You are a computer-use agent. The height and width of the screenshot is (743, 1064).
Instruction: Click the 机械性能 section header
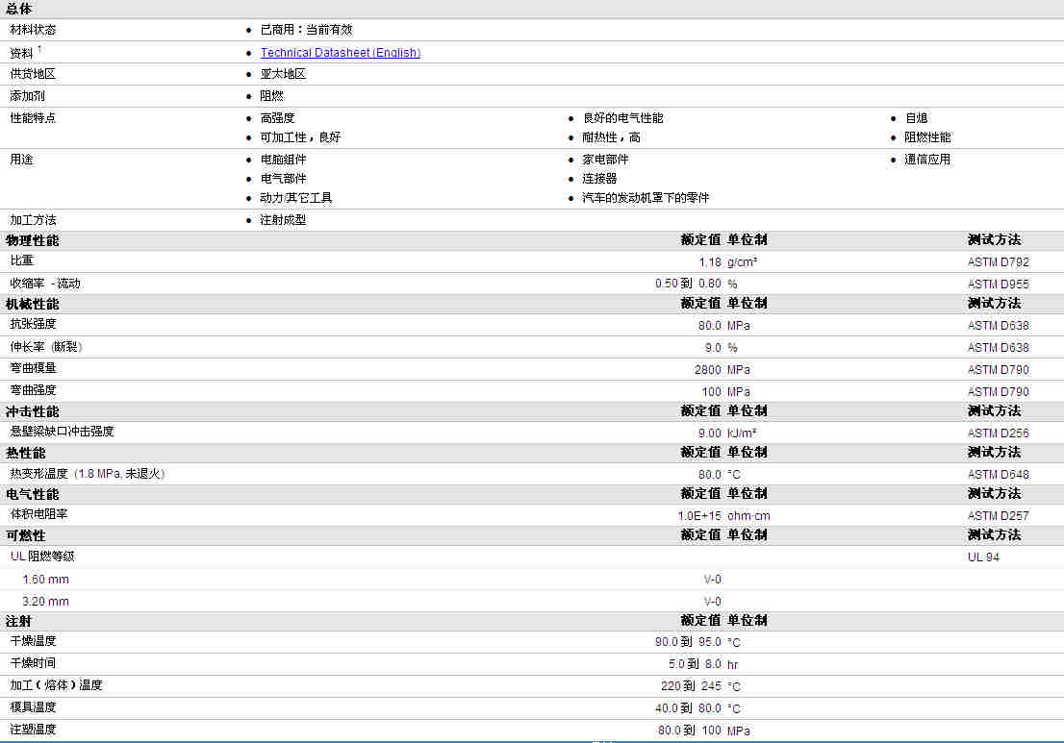tap(33, 305)
